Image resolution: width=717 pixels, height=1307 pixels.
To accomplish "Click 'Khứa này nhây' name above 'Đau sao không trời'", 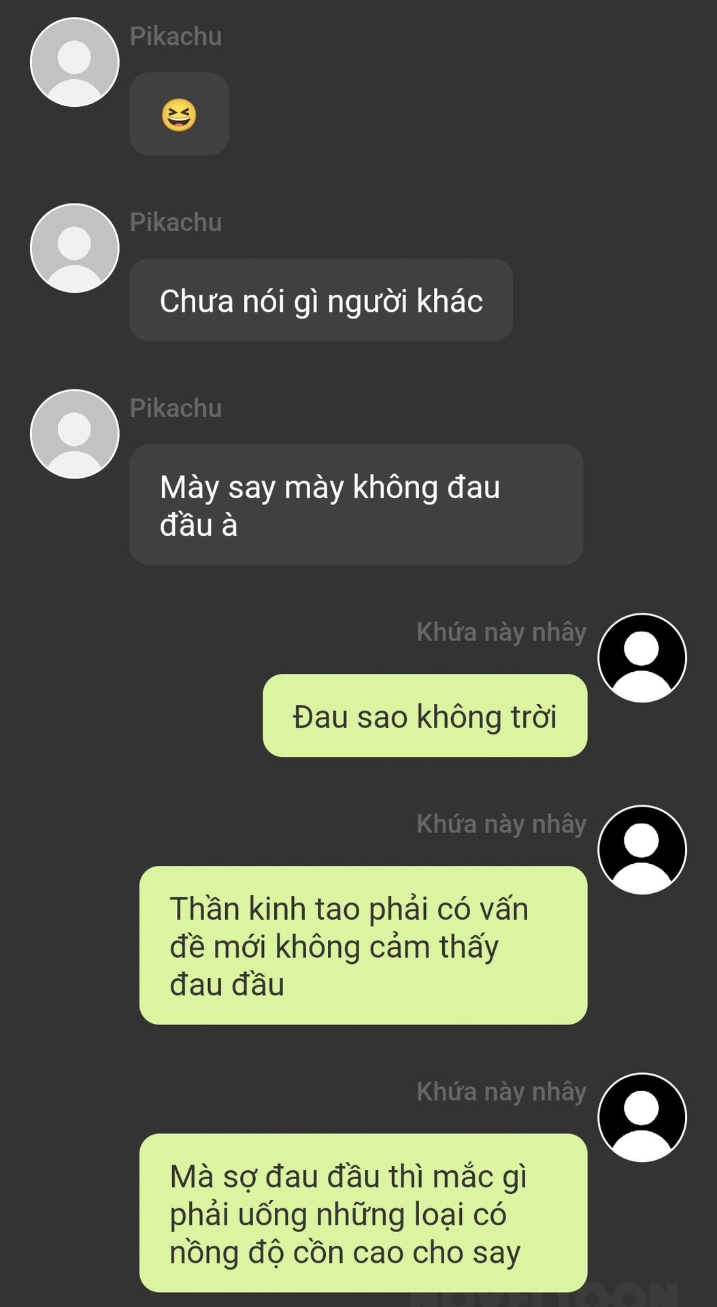I will click(501, 632).
